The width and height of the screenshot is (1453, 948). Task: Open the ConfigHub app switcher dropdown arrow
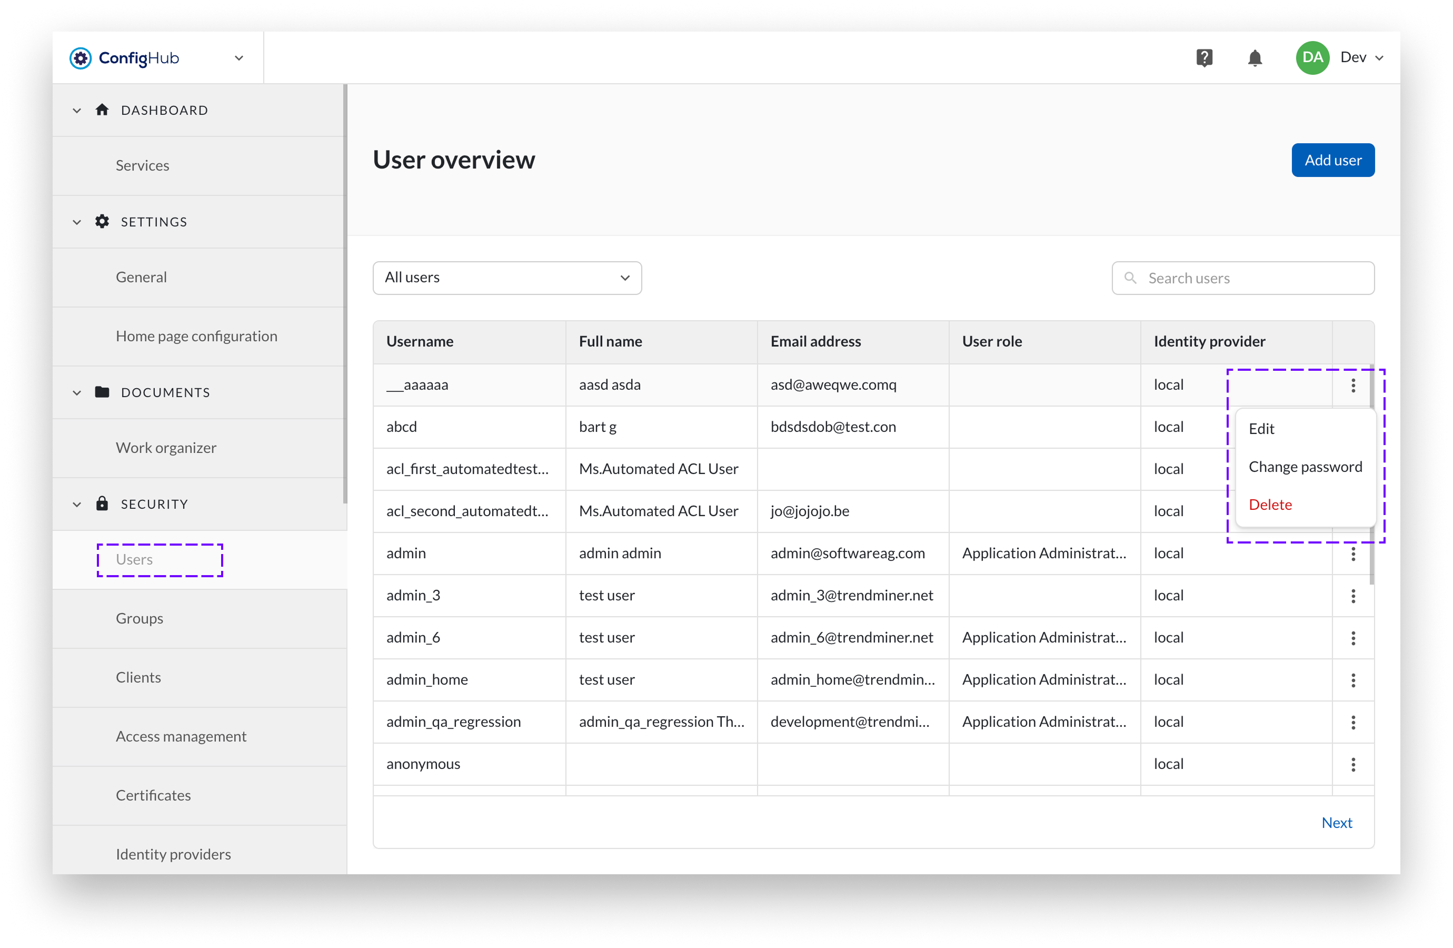point(238,58)
